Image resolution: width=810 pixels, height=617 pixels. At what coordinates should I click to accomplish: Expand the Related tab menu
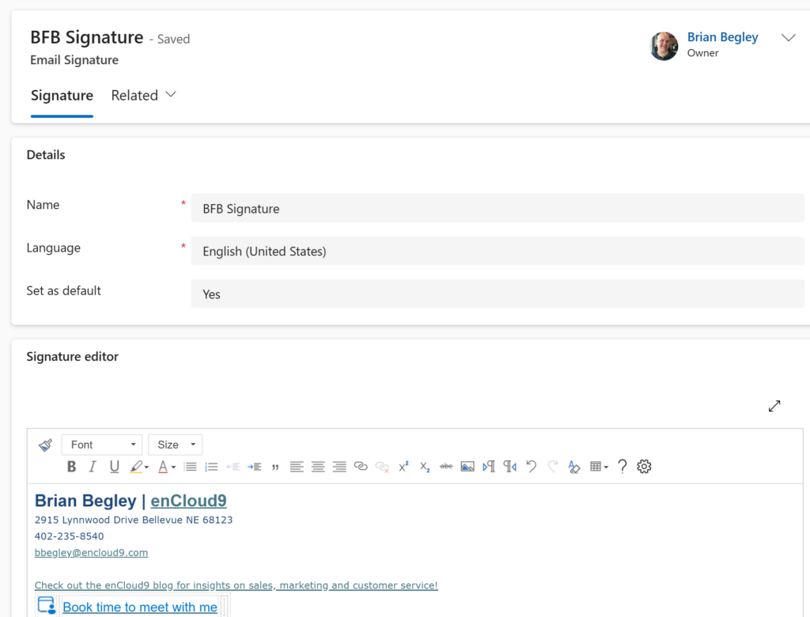pyautogui.click(x=144, y=96)
